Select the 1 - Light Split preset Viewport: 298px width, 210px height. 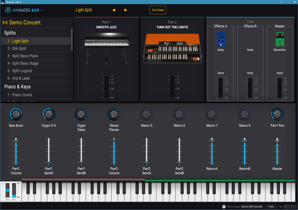point(36,41)
